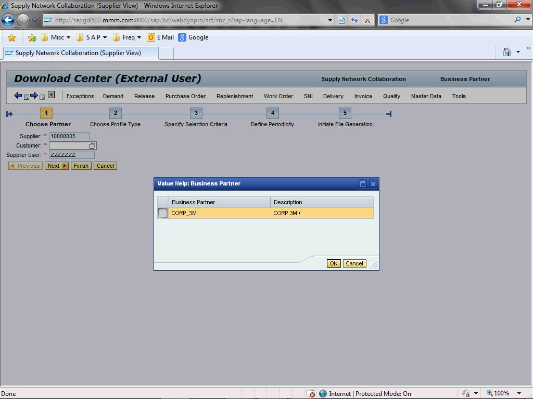Open the Purchase Order menu

[x=185, y=96]
